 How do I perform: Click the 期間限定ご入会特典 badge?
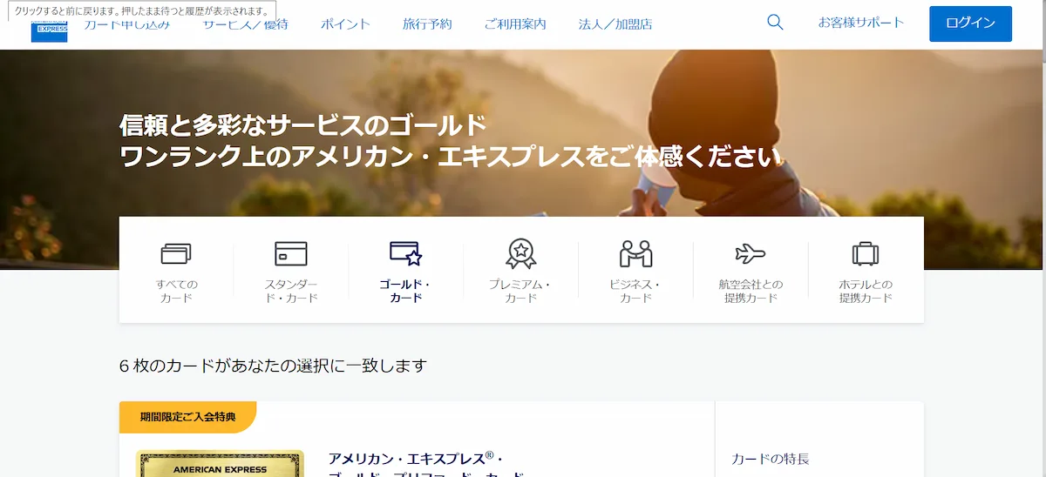[x=187, y=417]
